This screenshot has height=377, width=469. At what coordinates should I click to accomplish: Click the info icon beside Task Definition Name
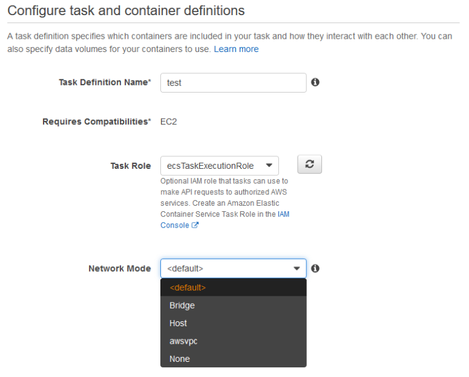coord(315,83)
